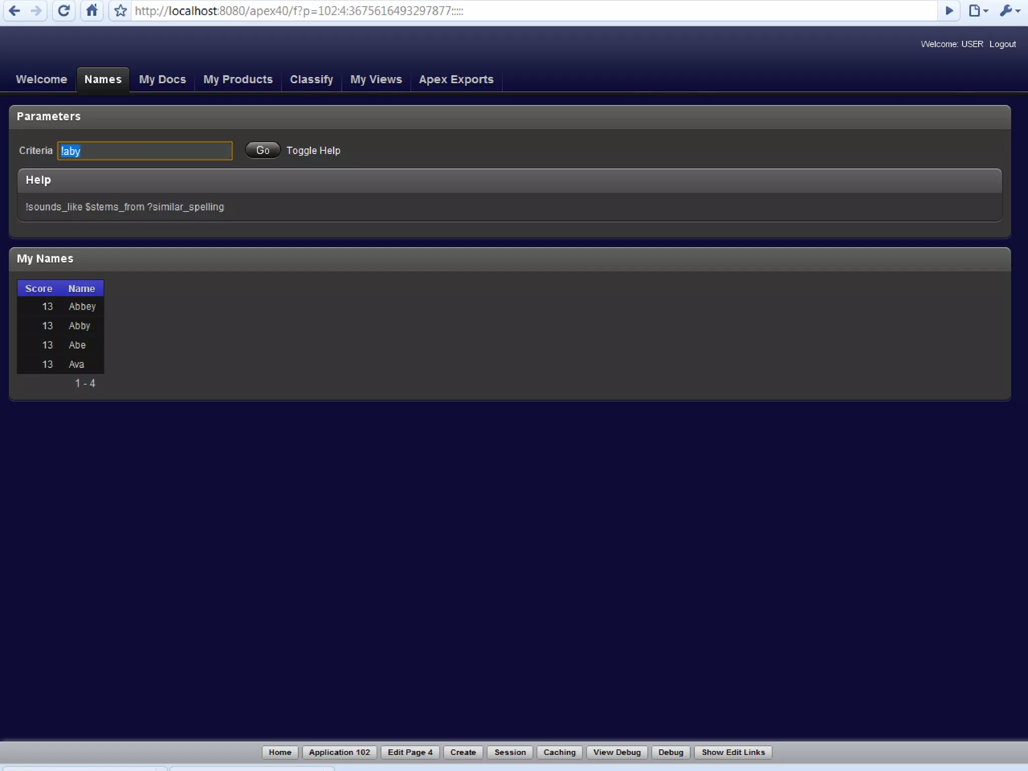The height and width of the screenshot is (771, 1028).
Task: Toggle Help region visibility
Action: pos(313,151)
